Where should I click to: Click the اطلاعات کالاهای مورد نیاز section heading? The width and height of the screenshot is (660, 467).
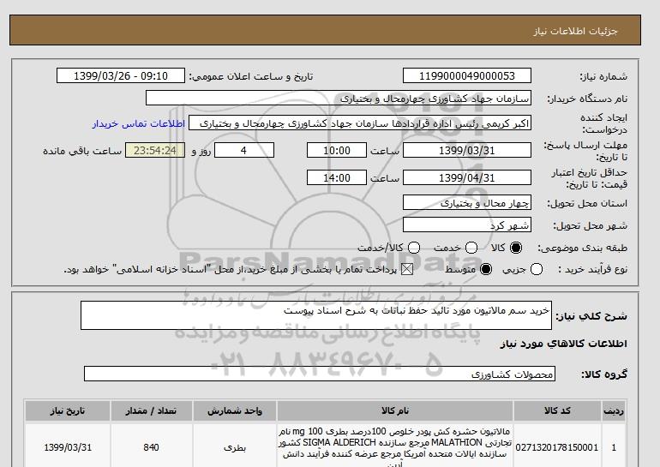[564, 344]
